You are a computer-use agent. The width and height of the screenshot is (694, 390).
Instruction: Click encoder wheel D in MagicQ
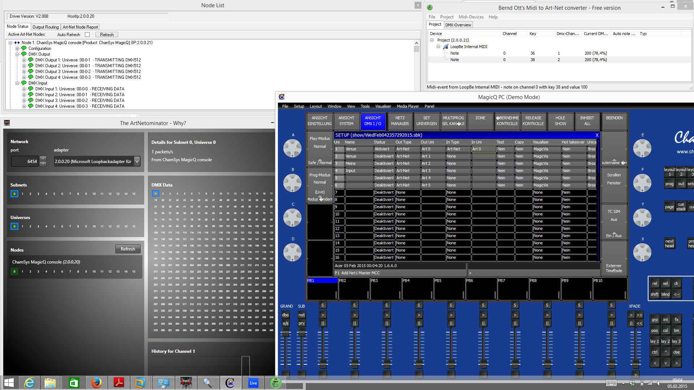(x=292, y=252)
